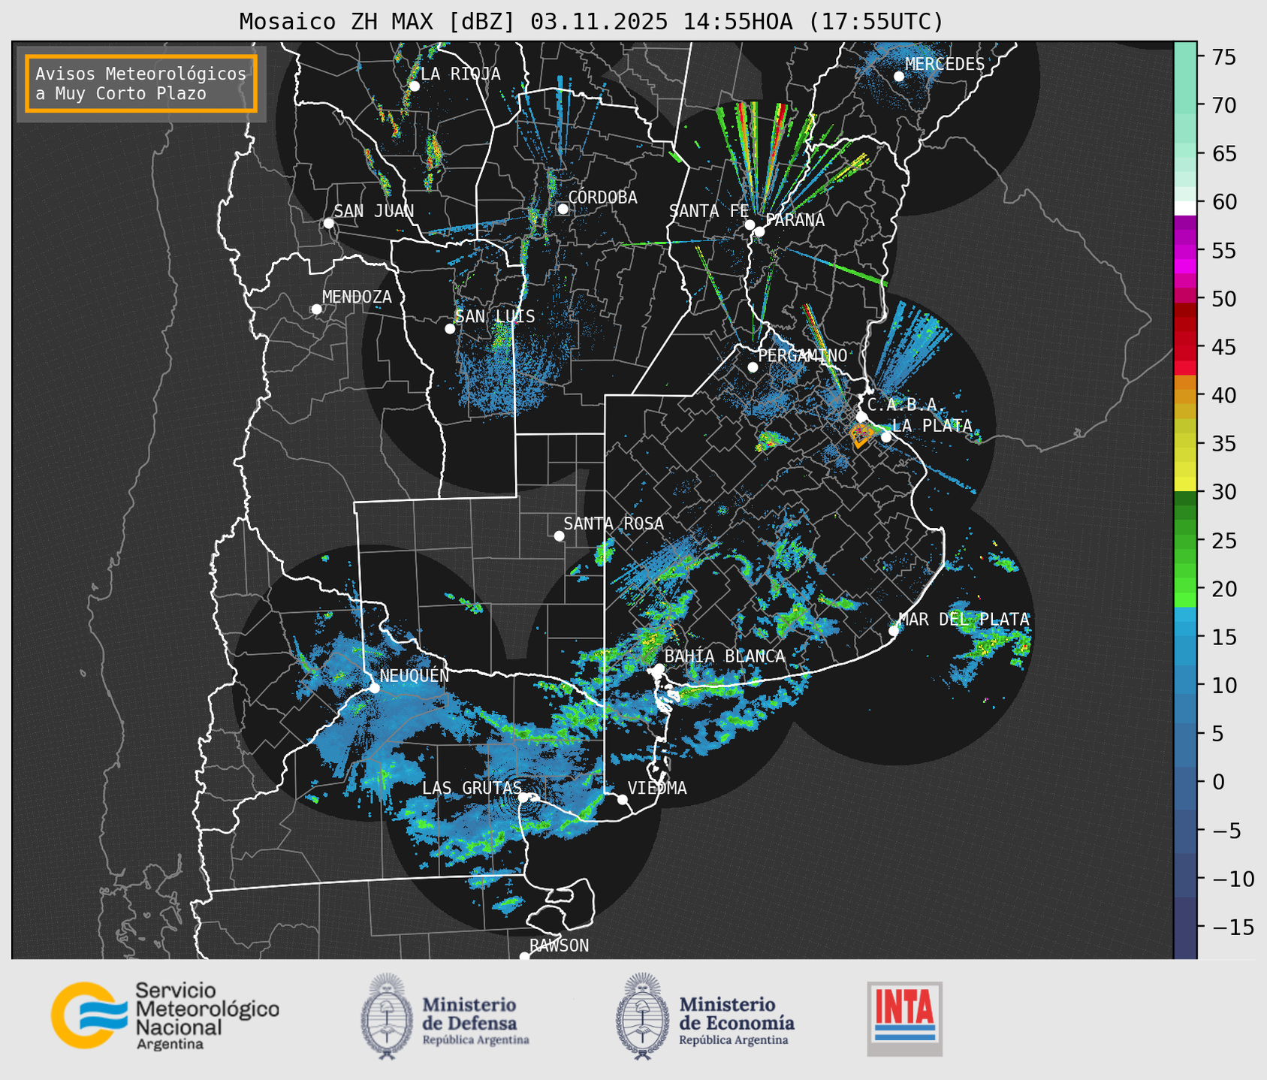The image size is (1267, 1080).
Task: Click the LAS GRUTAS label text
Action: 472,788
